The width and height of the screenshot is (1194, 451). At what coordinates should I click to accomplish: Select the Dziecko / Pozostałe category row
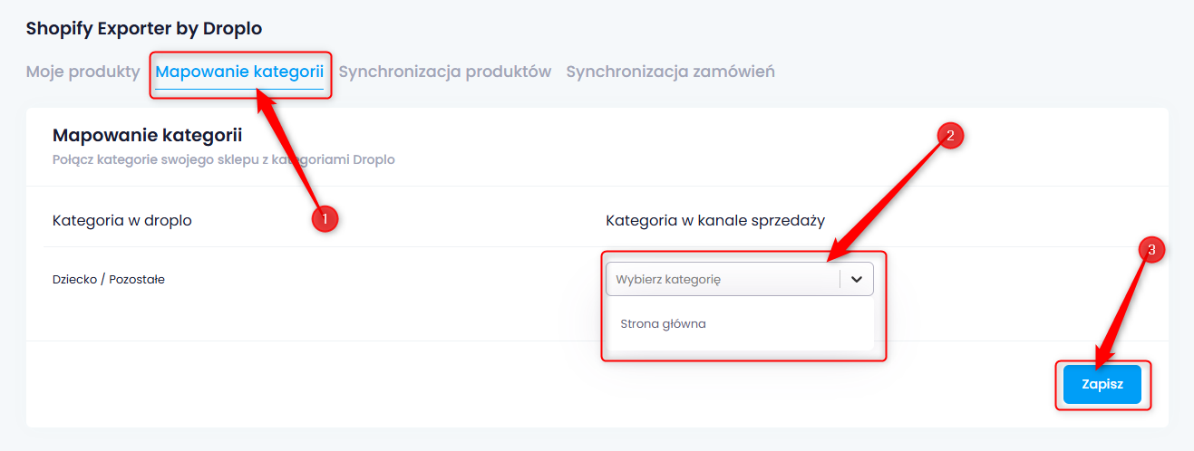coord(109,279)
